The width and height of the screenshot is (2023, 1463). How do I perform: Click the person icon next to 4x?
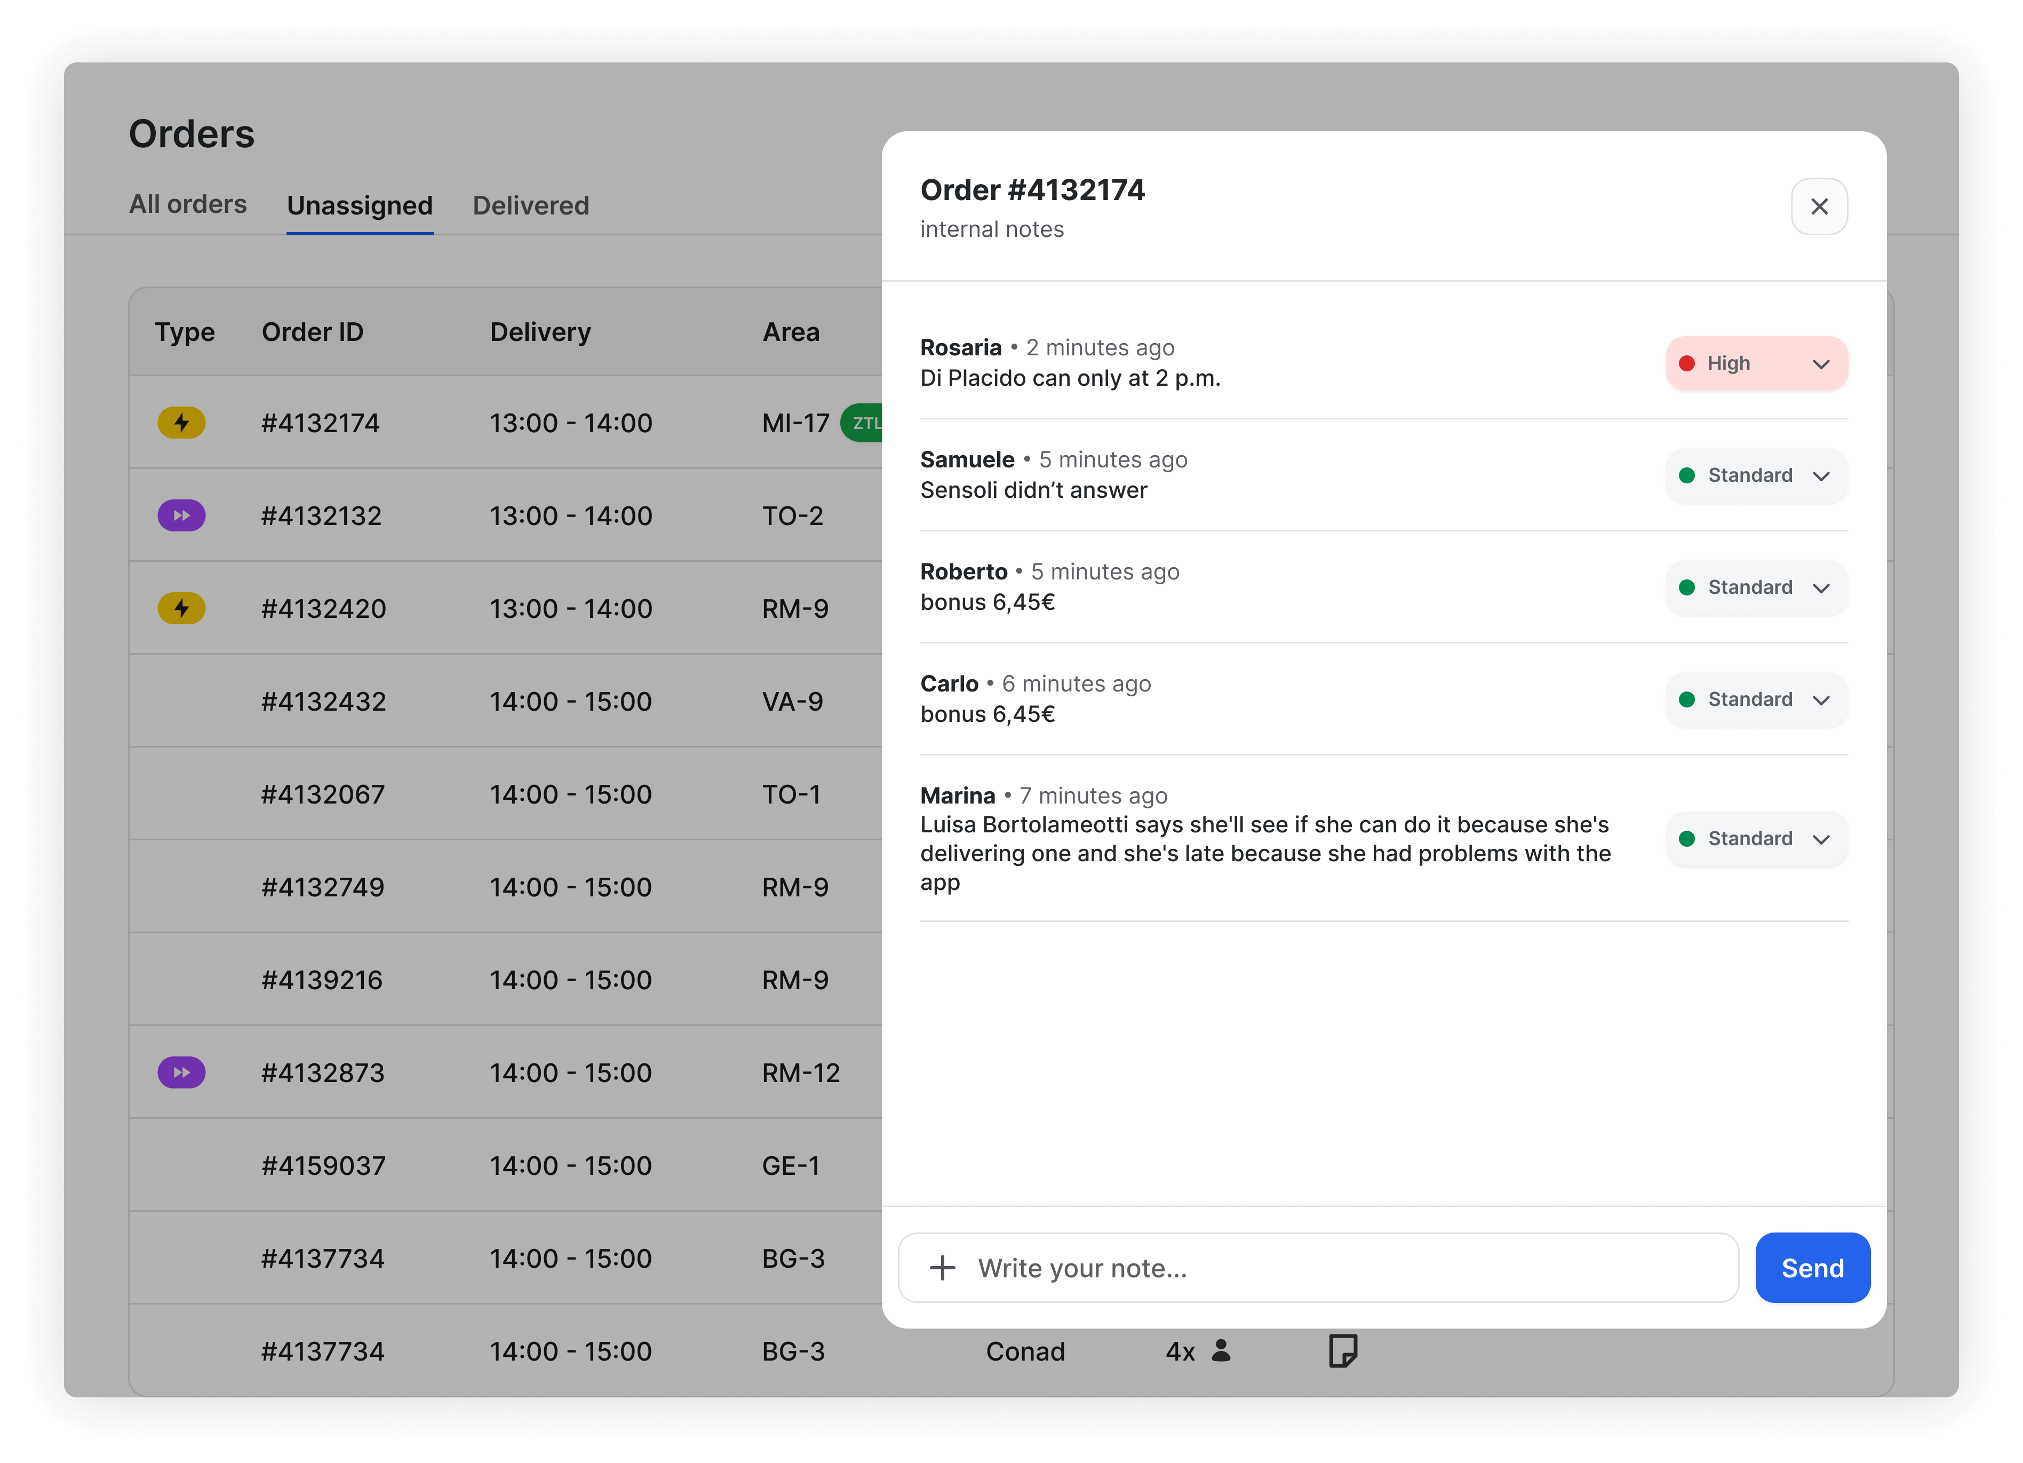pos(1221,1350)
